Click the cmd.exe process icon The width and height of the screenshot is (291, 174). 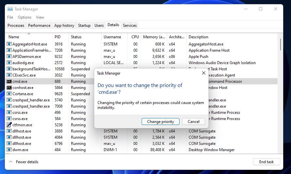(x=9, y=81)
